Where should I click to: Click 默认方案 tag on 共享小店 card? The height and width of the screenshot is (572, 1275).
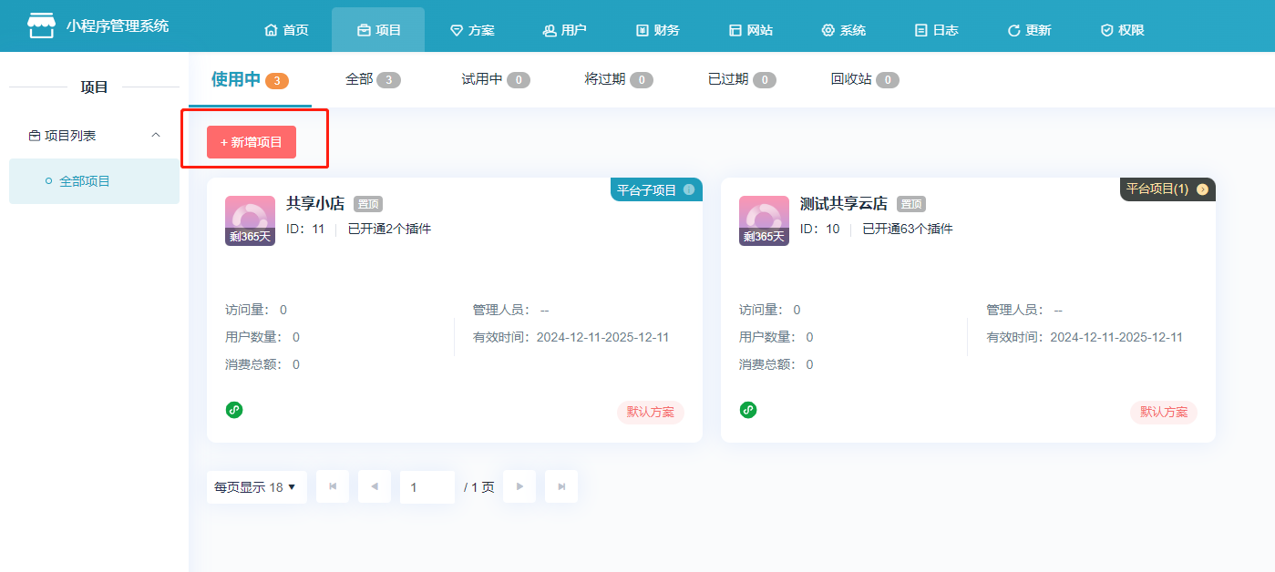[651, 412]
